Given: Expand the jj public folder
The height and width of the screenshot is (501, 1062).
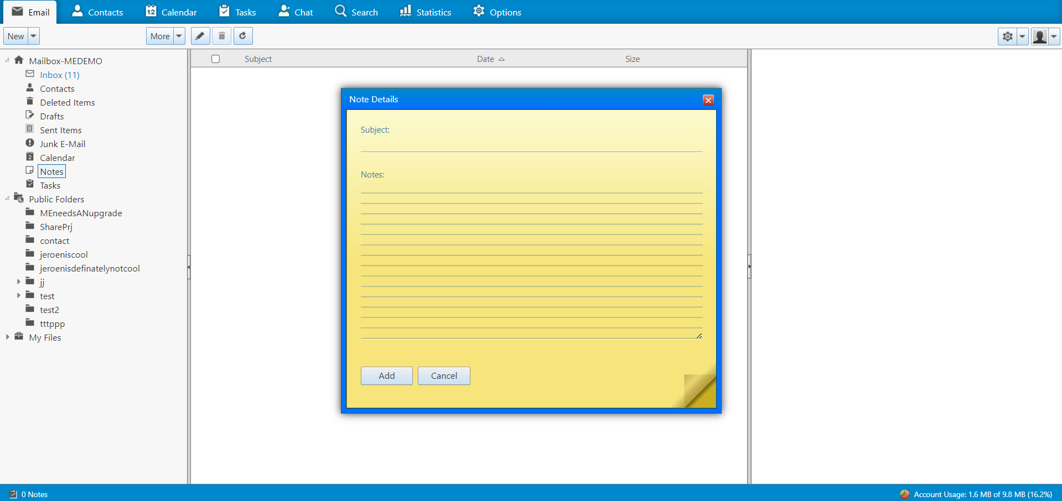Looking at the screenshot, I should click(x=19, y=282).
